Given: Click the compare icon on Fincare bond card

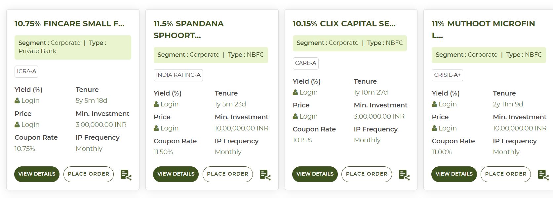Looking at the screenshot, I should pos(126,175).
